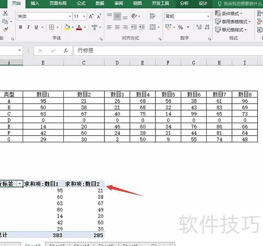Screen dimensions: 263x246
Task: Switch to 公式 tab
Action: [x=81, y=3]
